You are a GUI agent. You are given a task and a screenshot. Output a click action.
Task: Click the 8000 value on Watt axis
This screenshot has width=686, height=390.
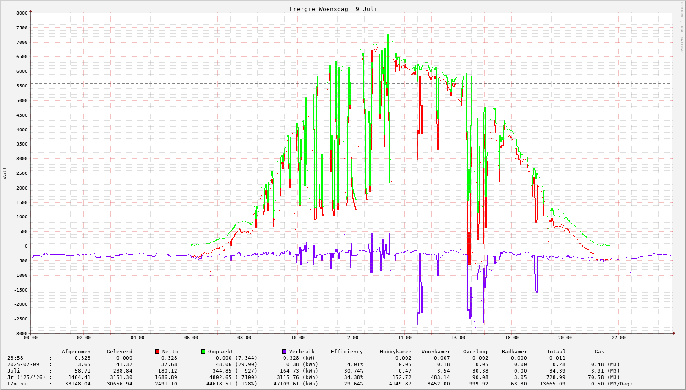(22, 13)
